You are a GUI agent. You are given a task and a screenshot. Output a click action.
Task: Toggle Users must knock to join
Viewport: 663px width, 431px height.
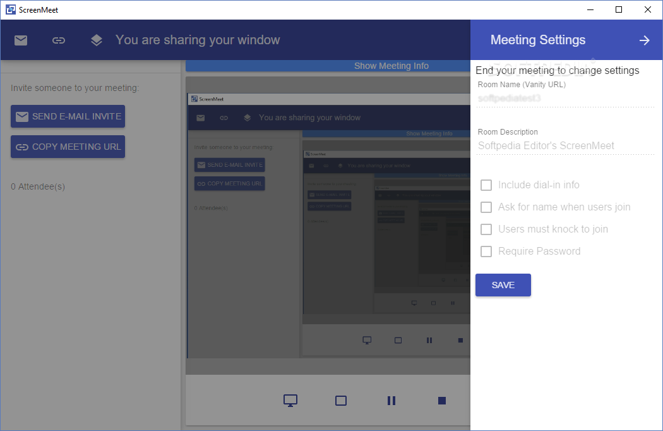click(x=486, y=229)
